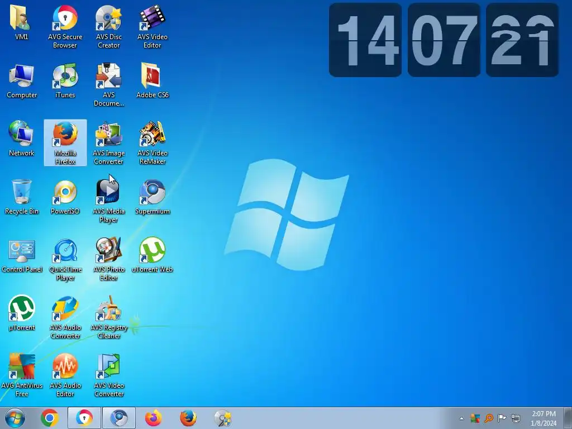Switch to Supermium taskbar button

(119, 418)
